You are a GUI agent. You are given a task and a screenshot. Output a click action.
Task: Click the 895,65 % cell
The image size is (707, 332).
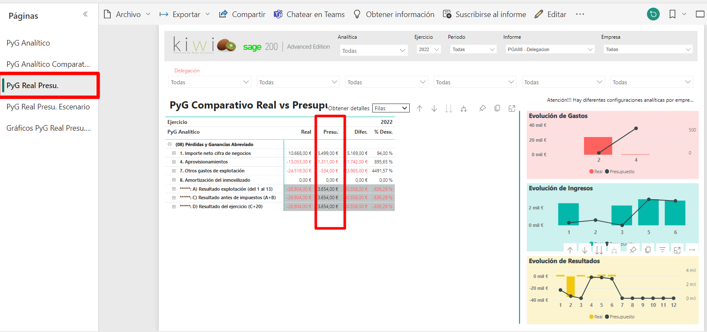click(383, 162)
